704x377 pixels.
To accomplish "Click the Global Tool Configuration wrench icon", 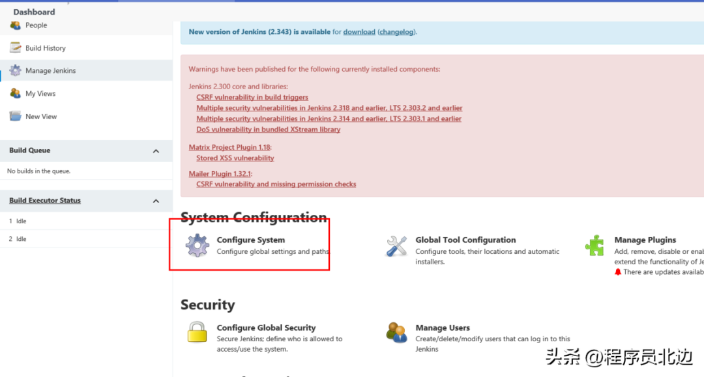I will pos(396,246).
